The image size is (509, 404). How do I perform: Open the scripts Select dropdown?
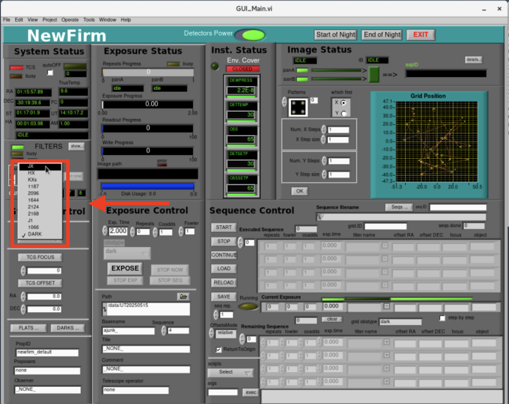[230, 372]
